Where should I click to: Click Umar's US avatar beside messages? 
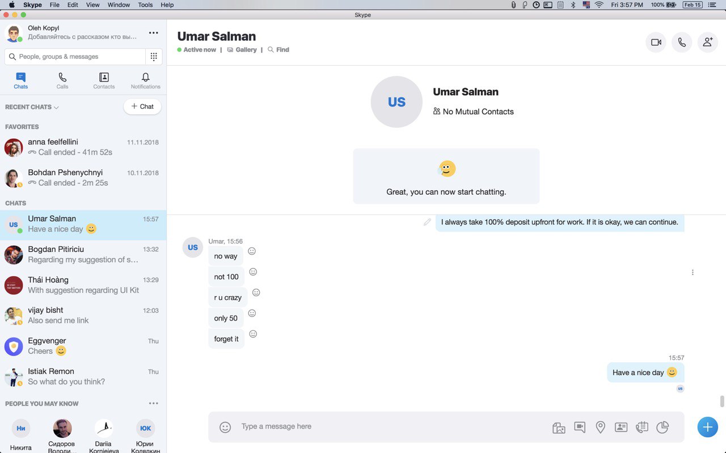(193, 247)
